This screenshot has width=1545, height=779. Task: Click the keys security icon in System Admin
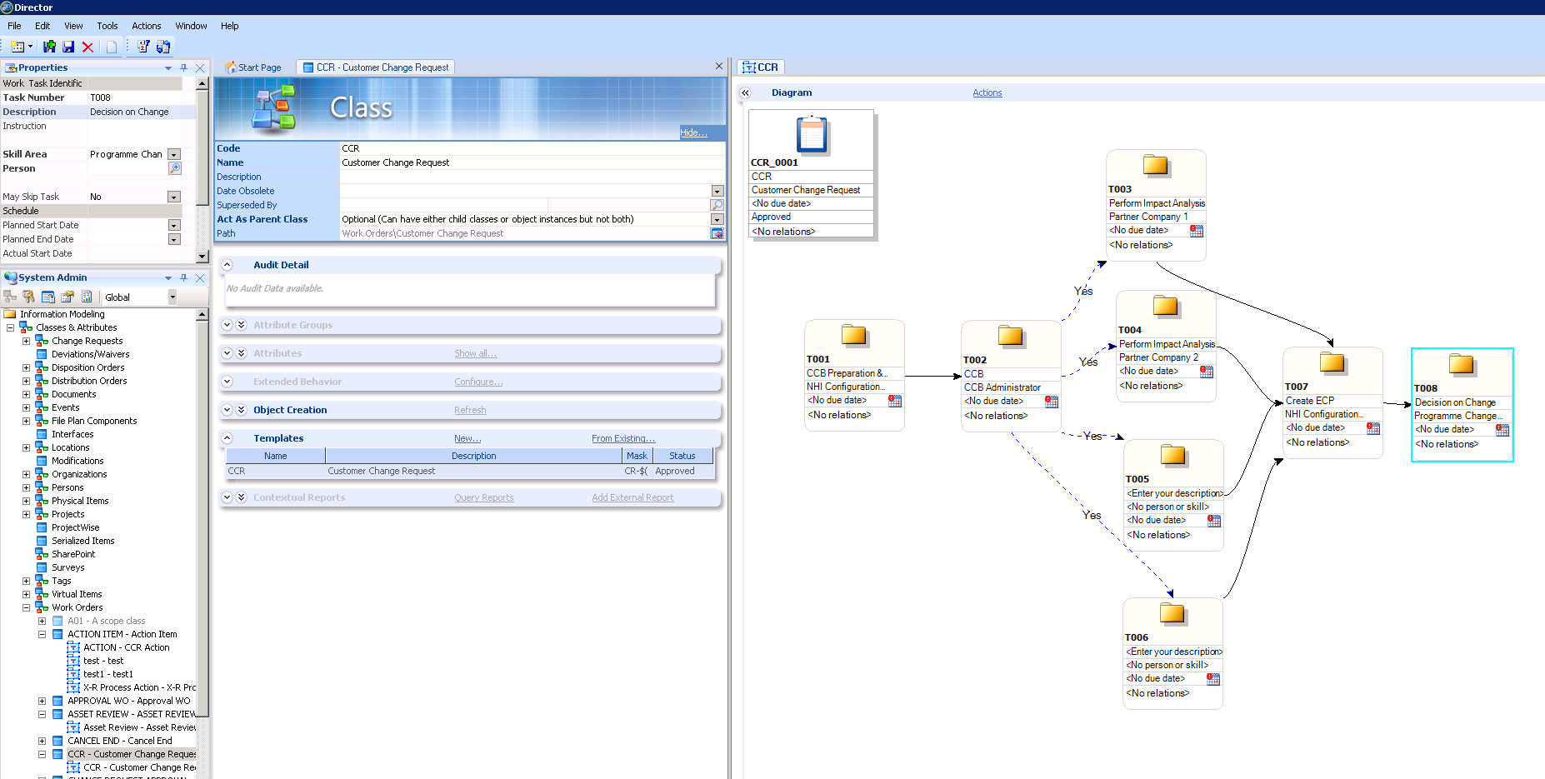click(x=28, y=297)
